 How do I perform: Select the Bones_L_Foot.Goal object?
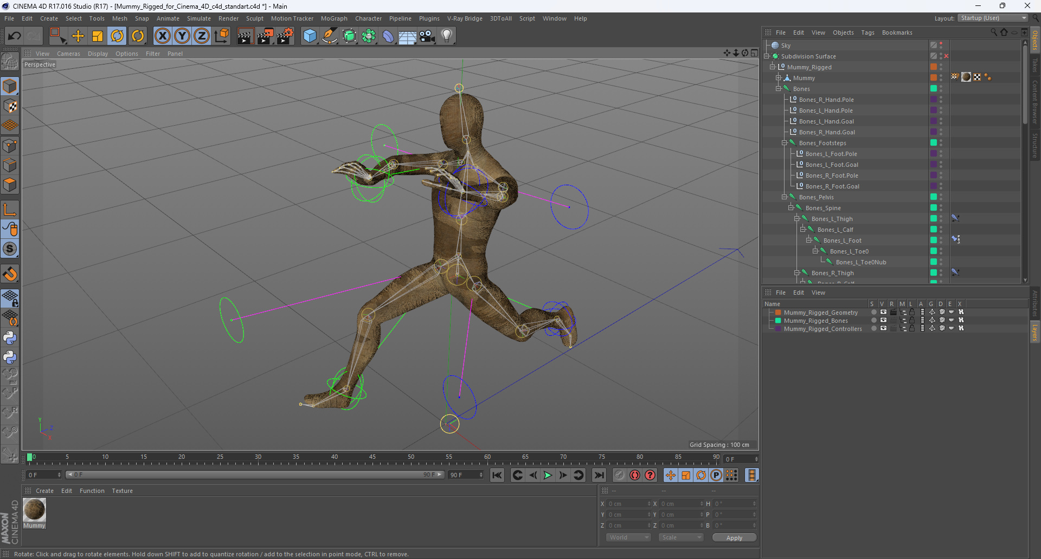pos(832,165)
